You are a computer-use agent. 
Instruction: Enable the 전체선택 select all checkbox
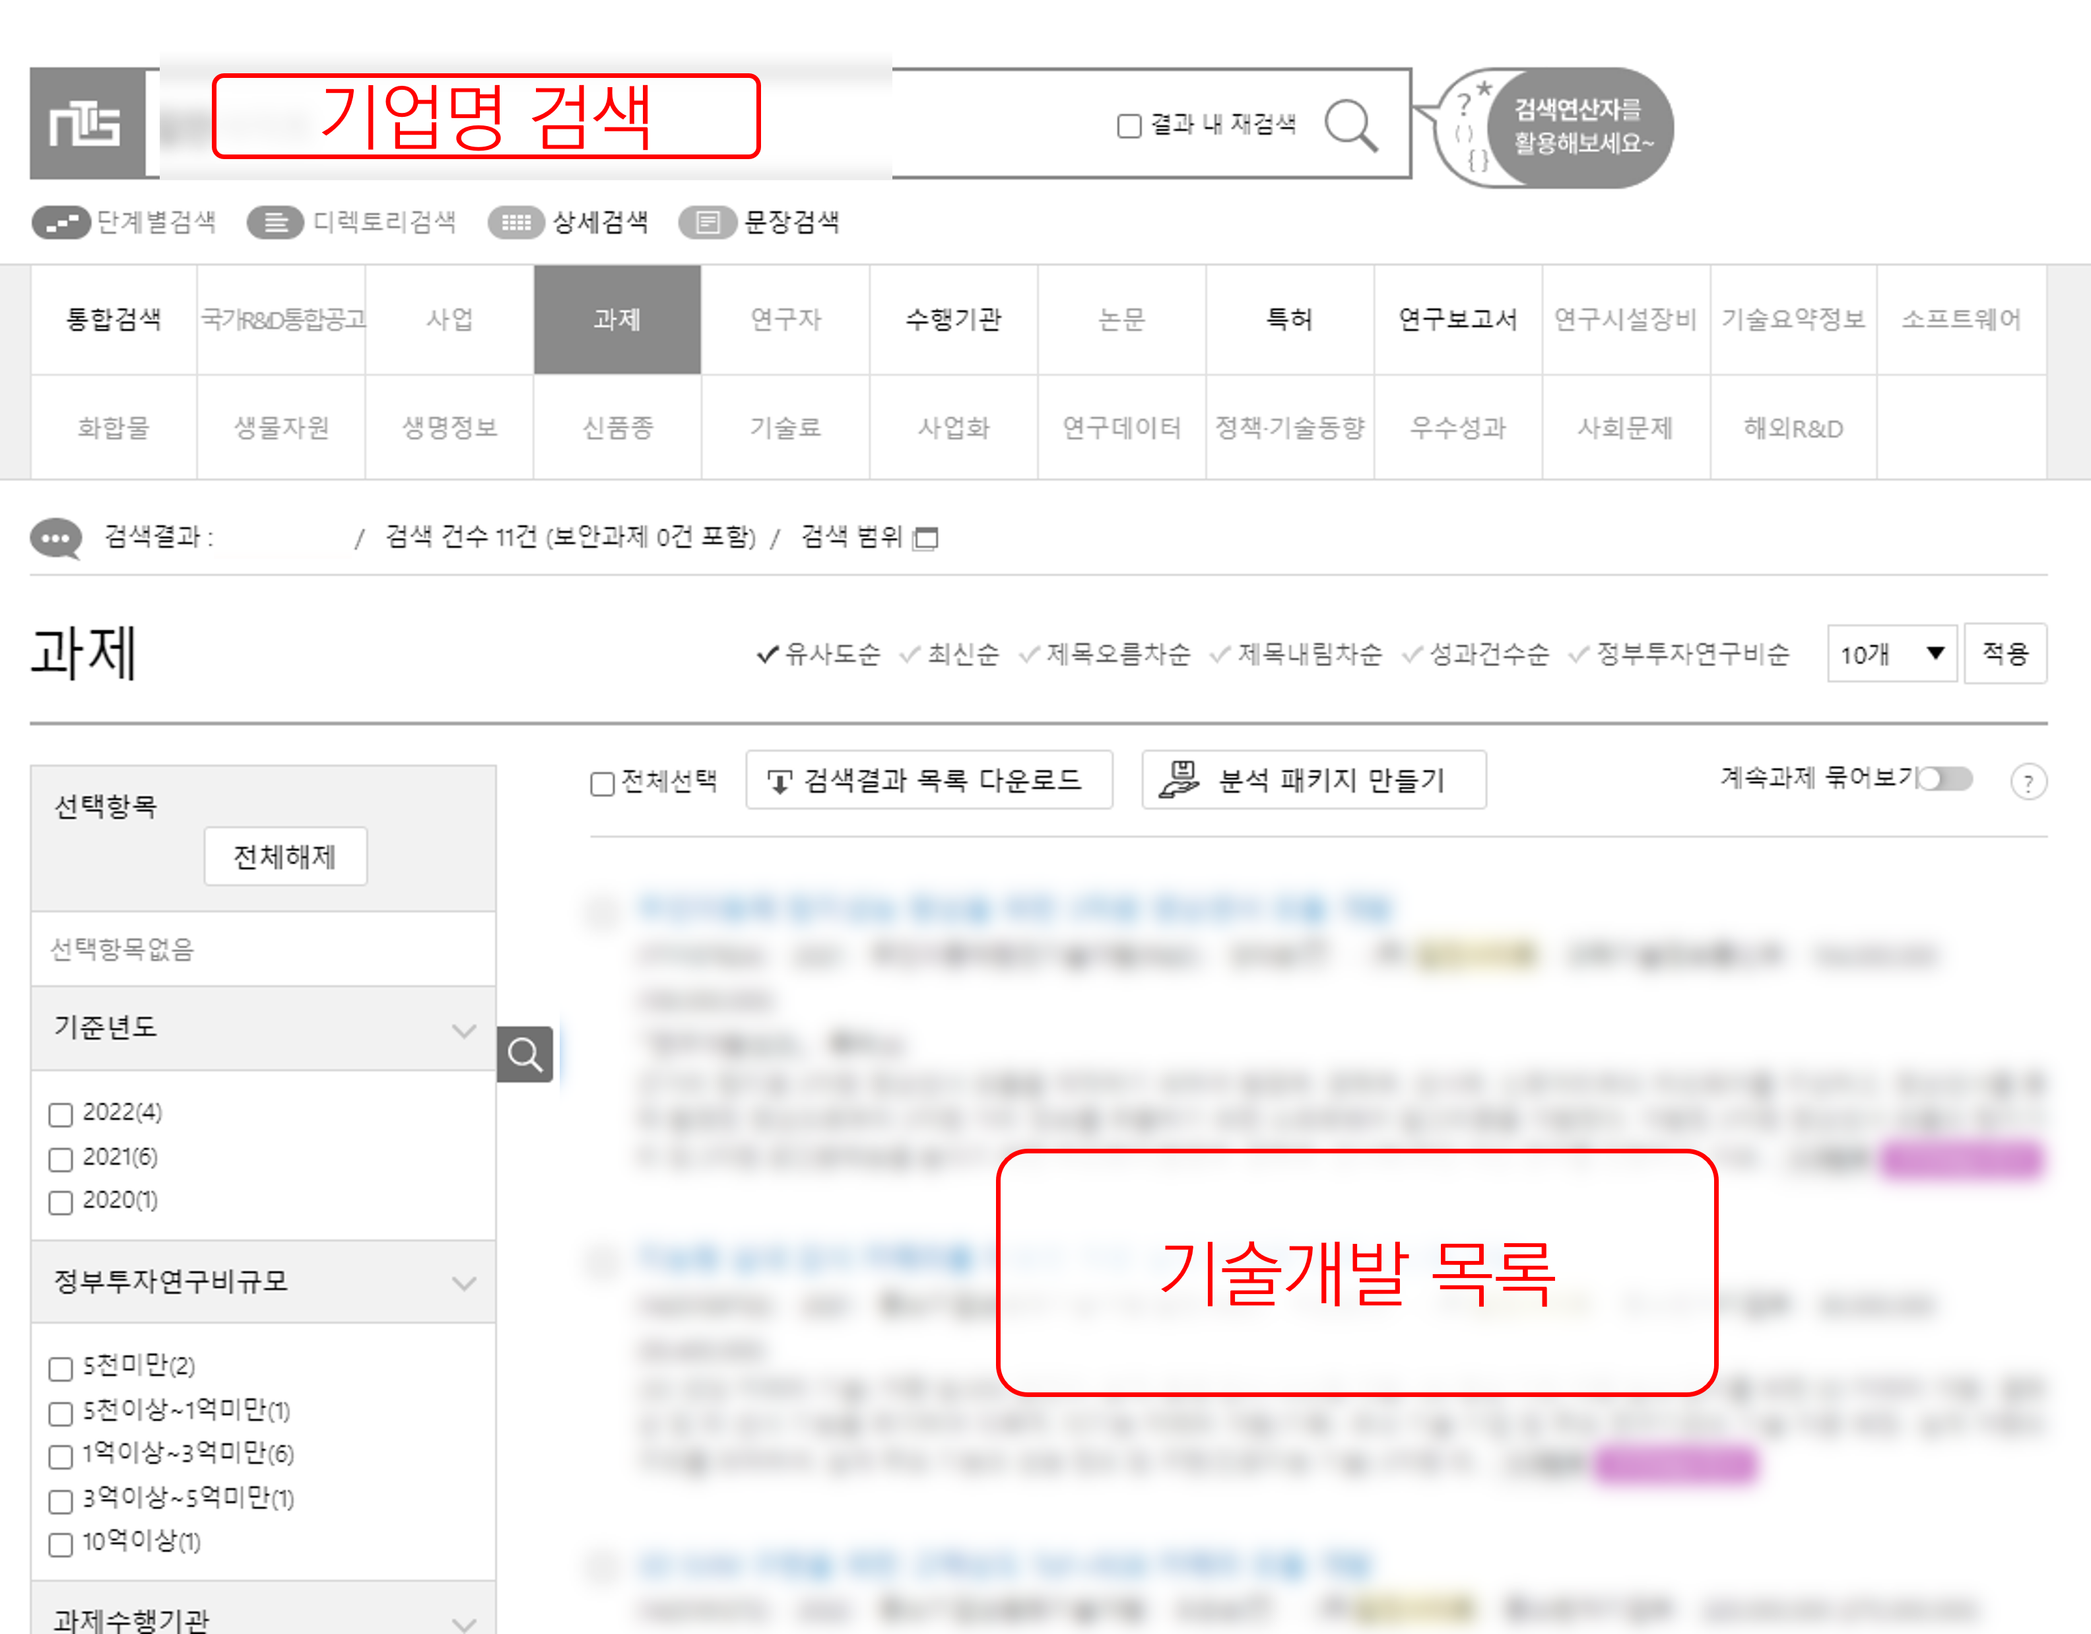(x=602, y=784)
